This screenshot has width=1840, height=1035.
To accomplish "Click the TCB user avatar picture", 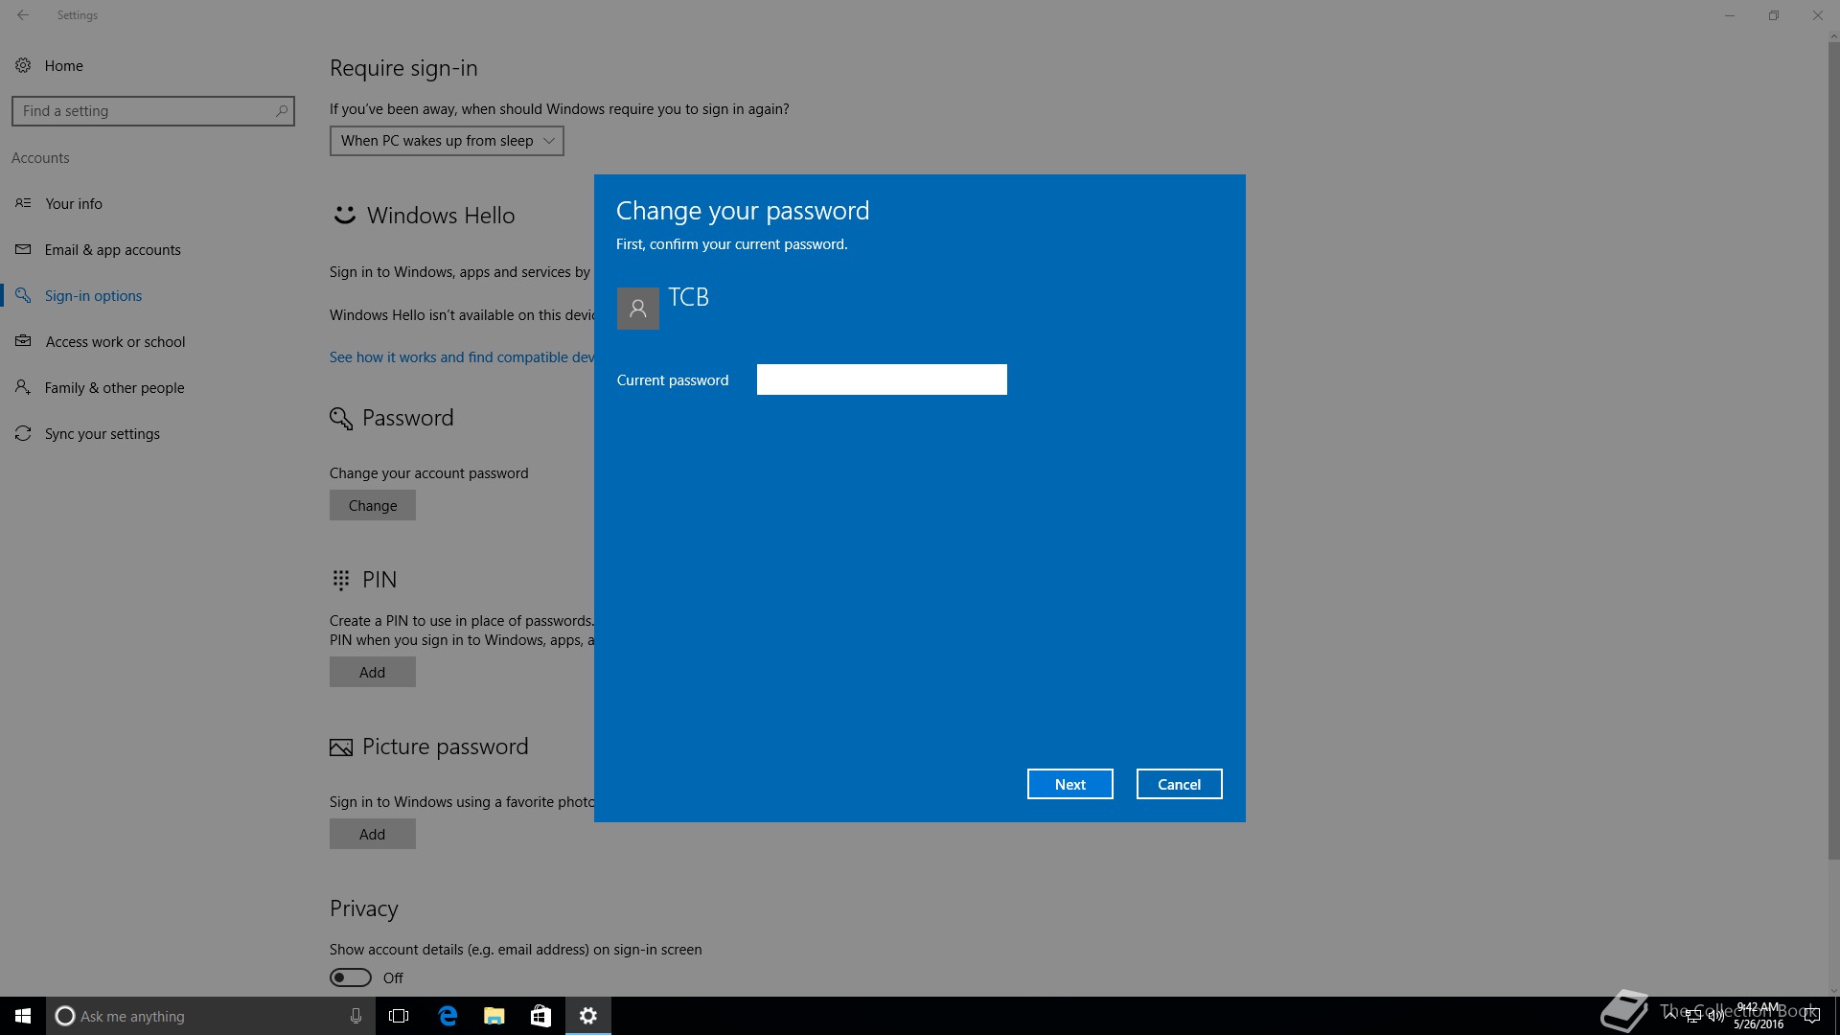I will click(637, 309).
